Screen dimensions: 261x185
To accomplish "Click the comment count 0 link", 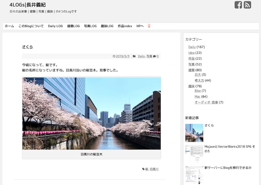I will point(157,56).
